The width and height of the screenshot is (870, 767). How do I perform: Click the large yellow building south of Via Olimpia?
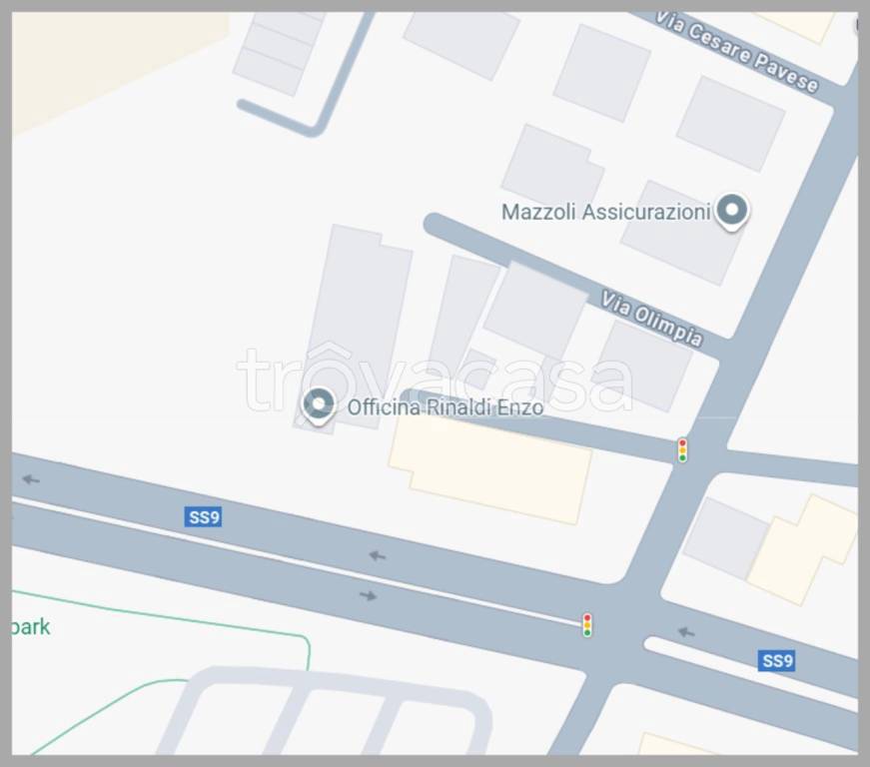click(490, 468)
